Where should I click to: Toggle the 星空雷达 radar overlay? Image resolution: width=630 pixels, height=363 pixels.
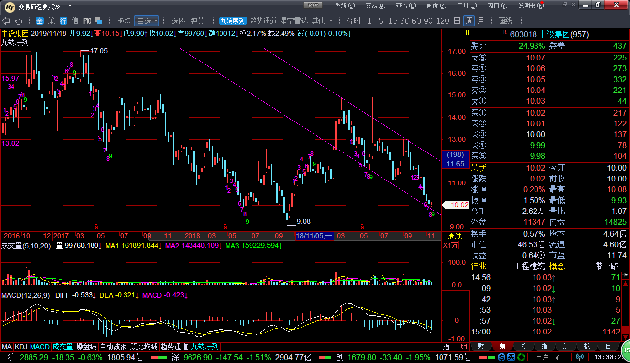tap(294, 21)
